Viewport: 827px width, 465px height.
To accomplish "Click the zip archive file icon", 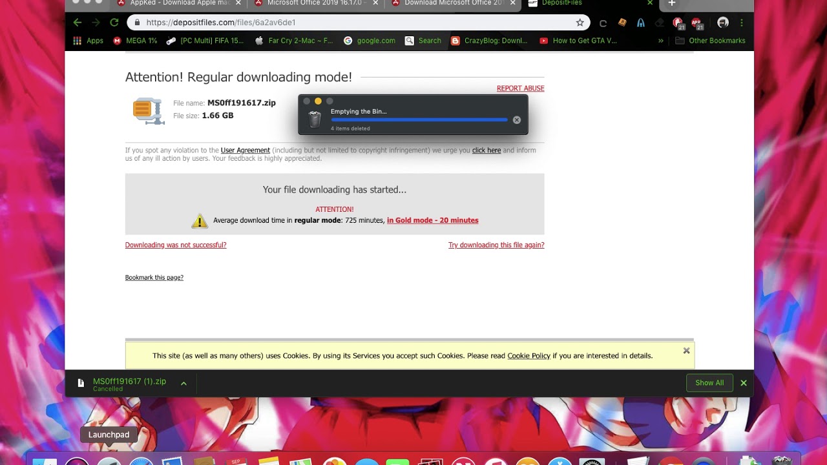I will pyautogui.click(x=148, y=111).
